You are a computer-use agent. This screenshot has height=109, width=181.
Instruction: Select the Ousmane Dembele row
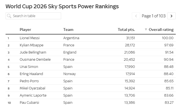coord(91,60)
